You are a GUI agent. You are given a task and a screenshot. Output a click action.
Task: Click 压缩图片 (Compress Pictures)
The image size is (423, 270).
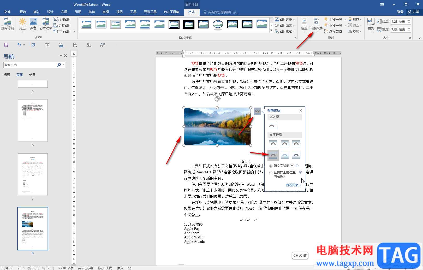62,19
